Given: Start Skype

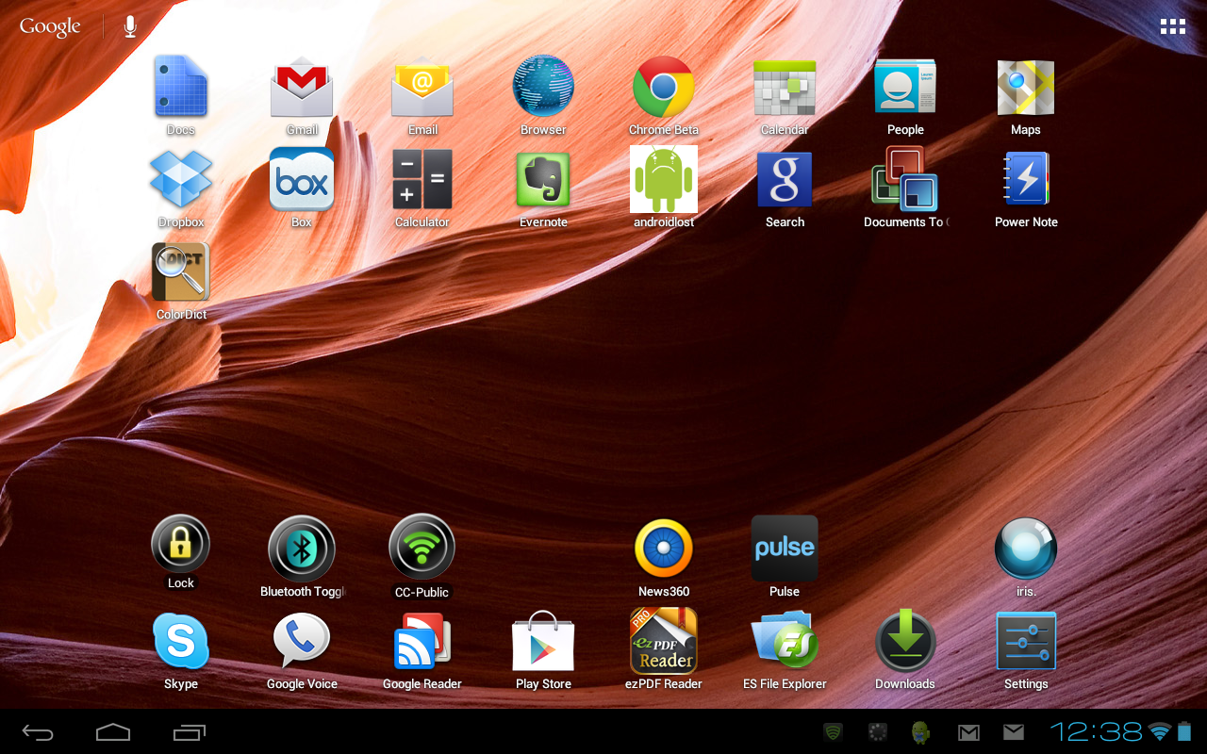Looking at the screenshot, I should [x=181, y=641].
